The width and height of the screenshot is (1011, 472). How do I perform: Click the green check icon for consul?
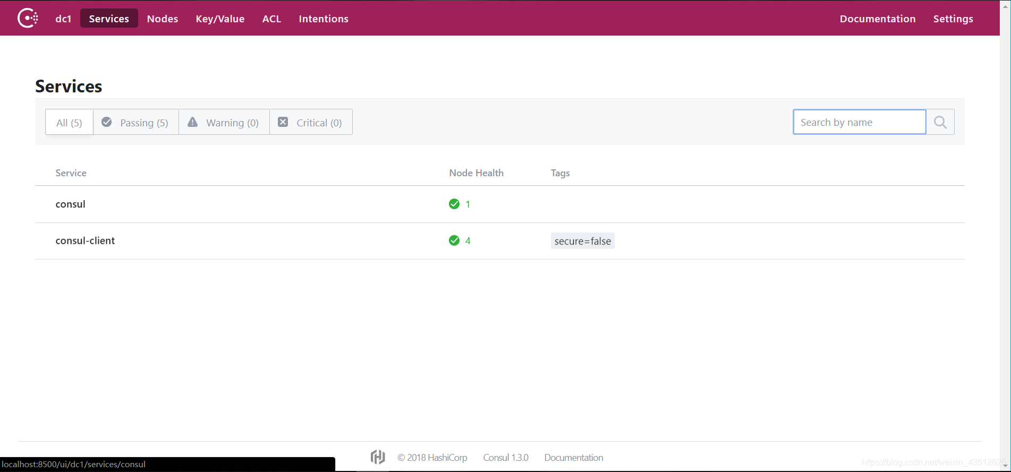[454, 204]
